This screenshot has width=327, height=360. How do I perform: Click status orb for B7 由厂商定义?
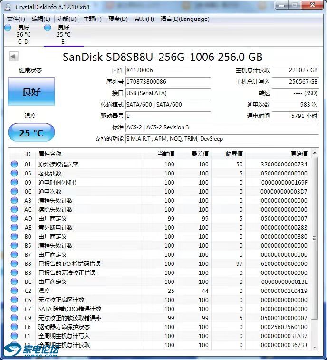pyautogui.click(x=14, y=254)
